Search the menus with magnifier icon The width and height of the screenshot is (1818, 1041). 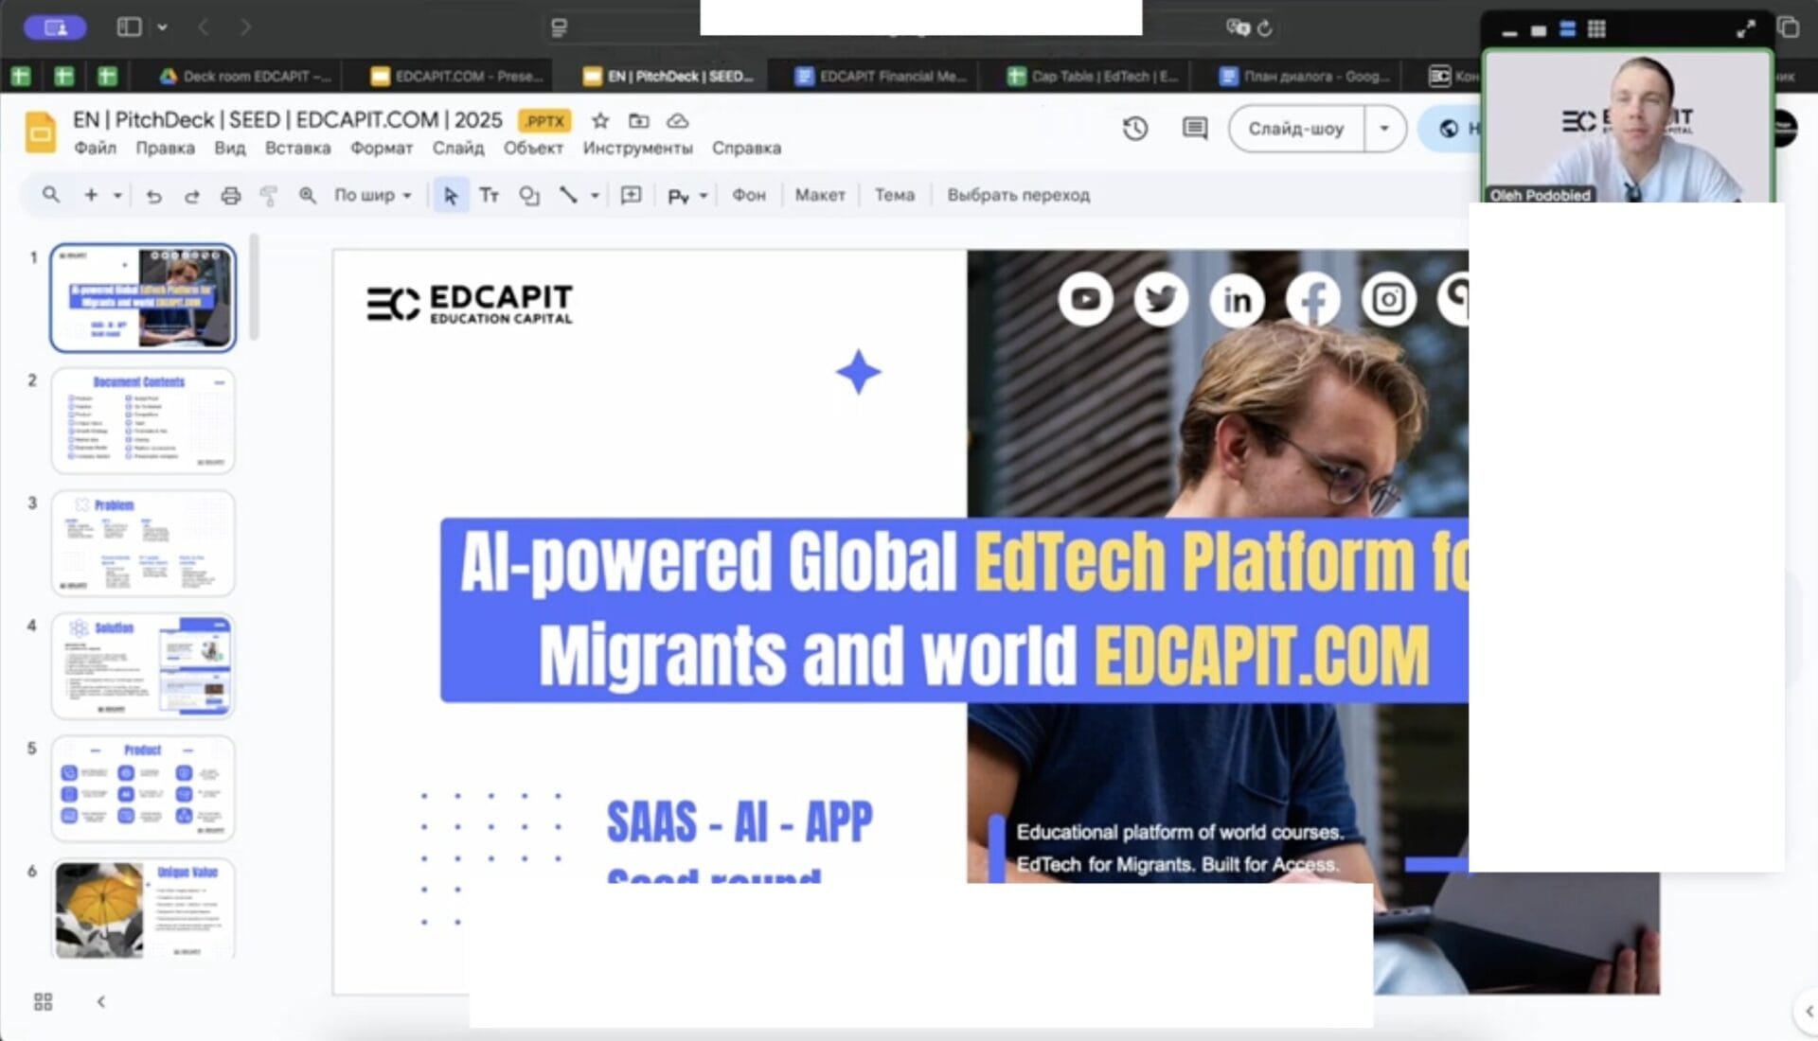tap(51, 195)
